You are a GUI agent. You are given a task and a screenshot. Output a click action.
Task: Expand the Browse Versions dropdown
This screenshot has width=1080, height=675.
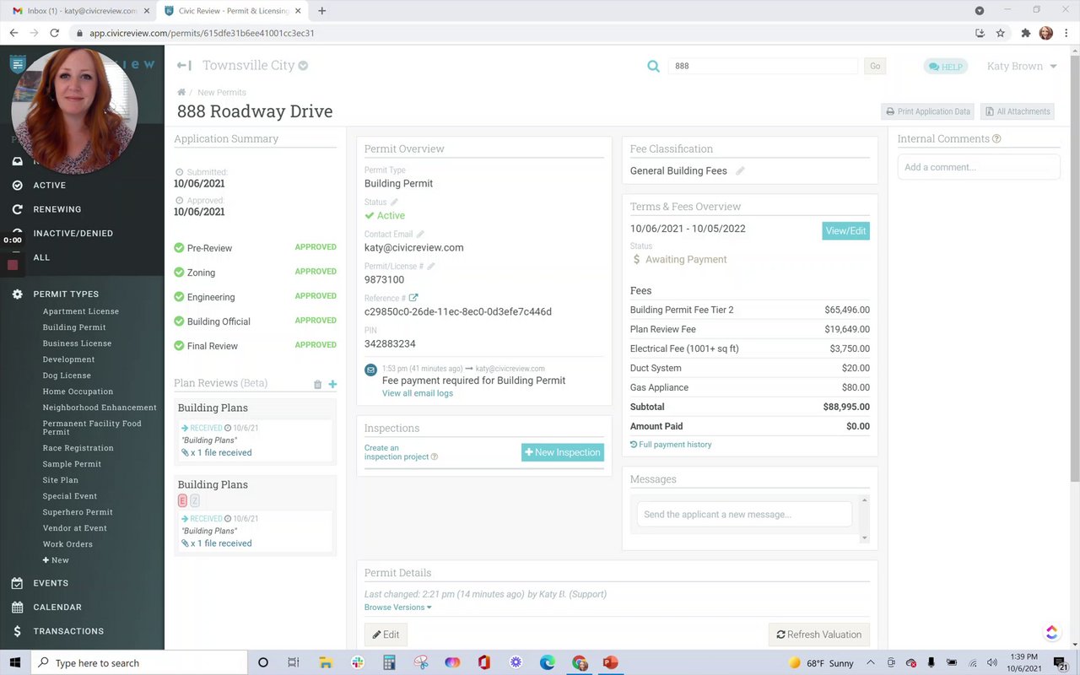[x=397, y=607]
